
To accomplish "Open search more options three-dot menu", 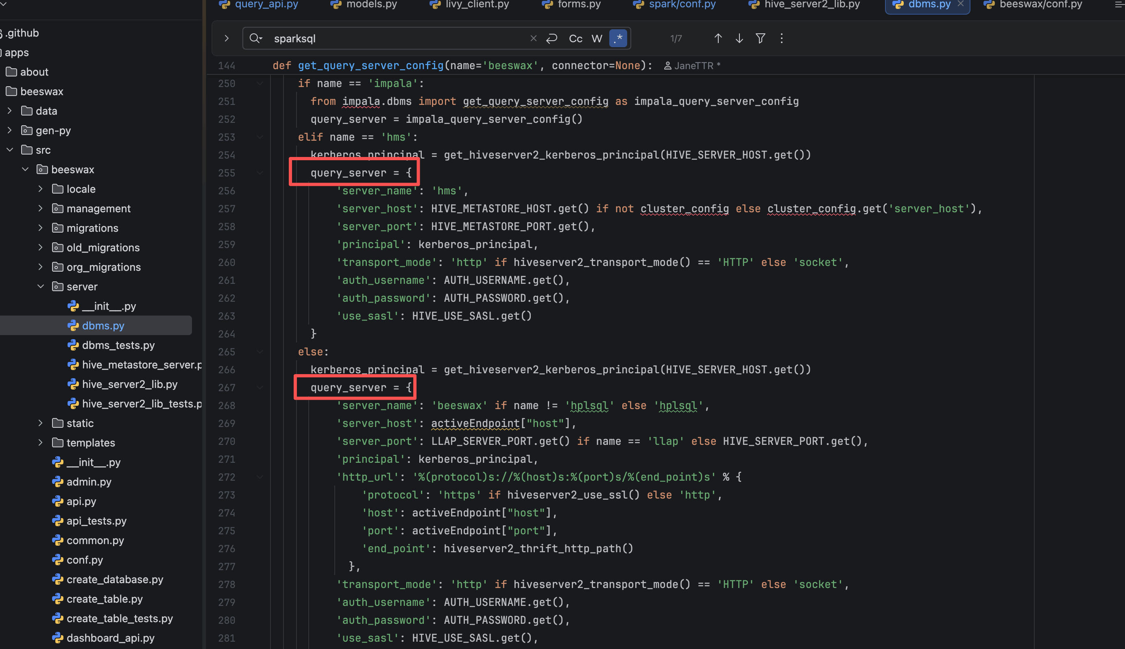I will coord(781,38).
